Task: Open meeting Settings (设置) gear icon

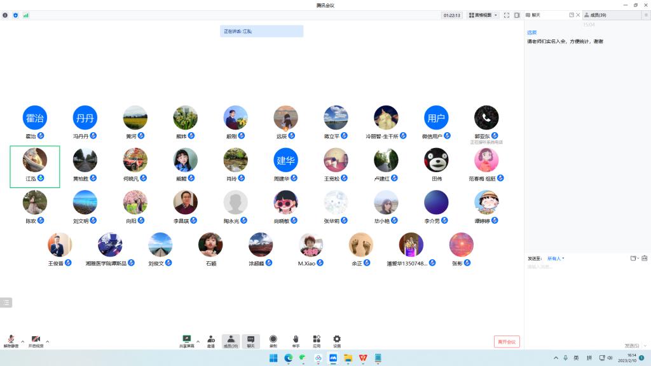Action: pyautogui.click(x=337, y=341)
